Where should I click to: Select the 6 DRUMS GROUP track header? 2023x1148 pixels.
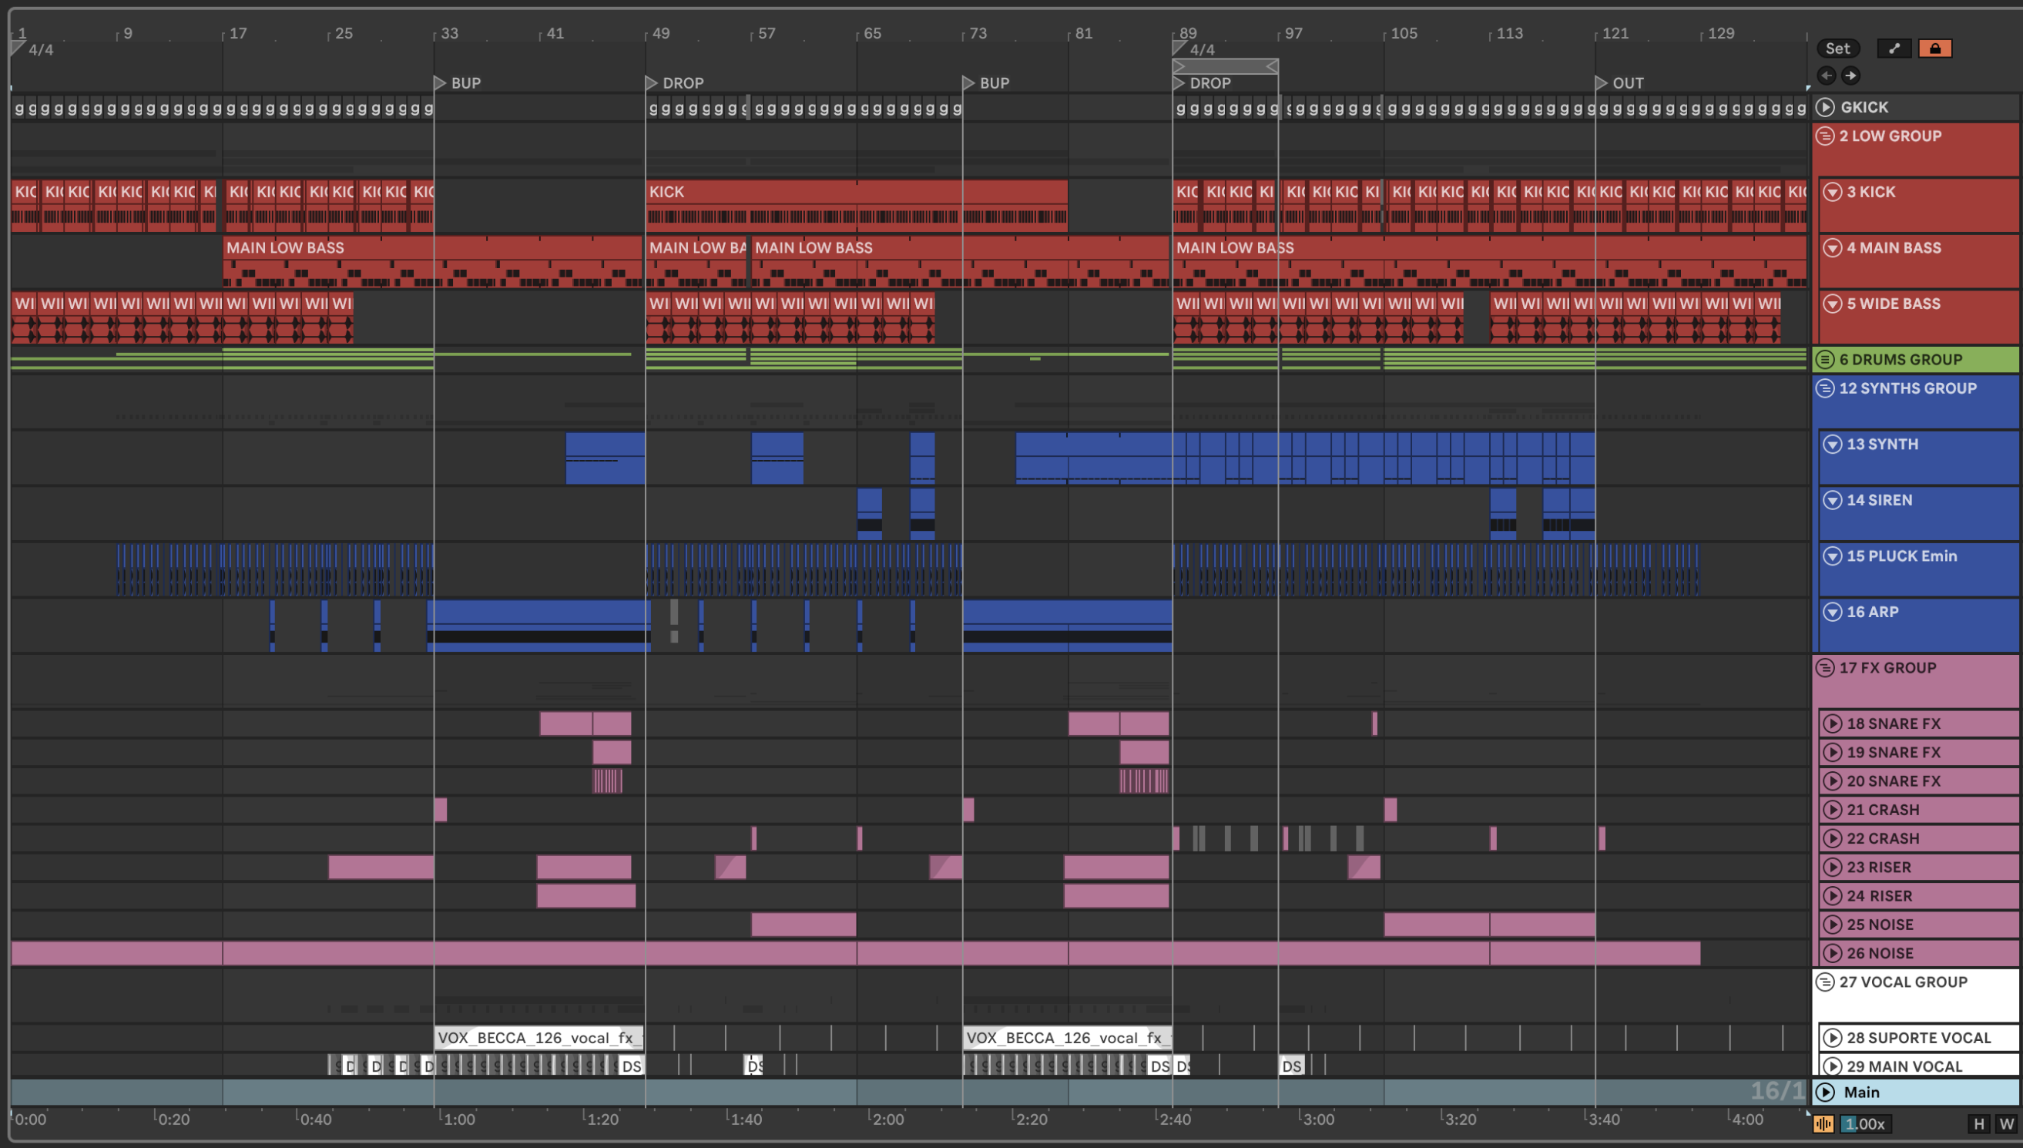coord(1908,360)
